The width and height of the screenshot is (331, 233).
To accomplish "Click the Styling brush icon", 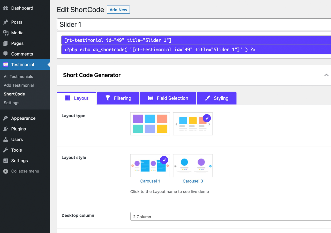I will pos(208,98).
